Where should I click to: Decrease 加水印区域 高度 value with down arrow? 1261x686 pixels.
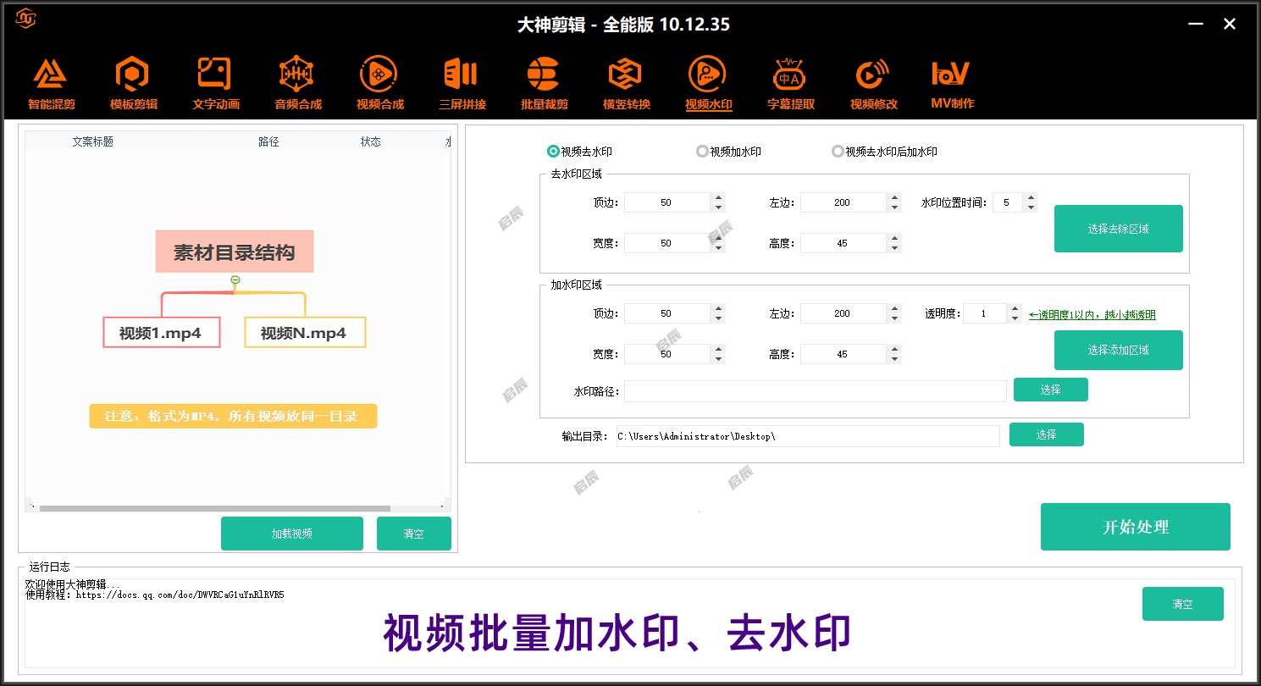tap(894, 359)
